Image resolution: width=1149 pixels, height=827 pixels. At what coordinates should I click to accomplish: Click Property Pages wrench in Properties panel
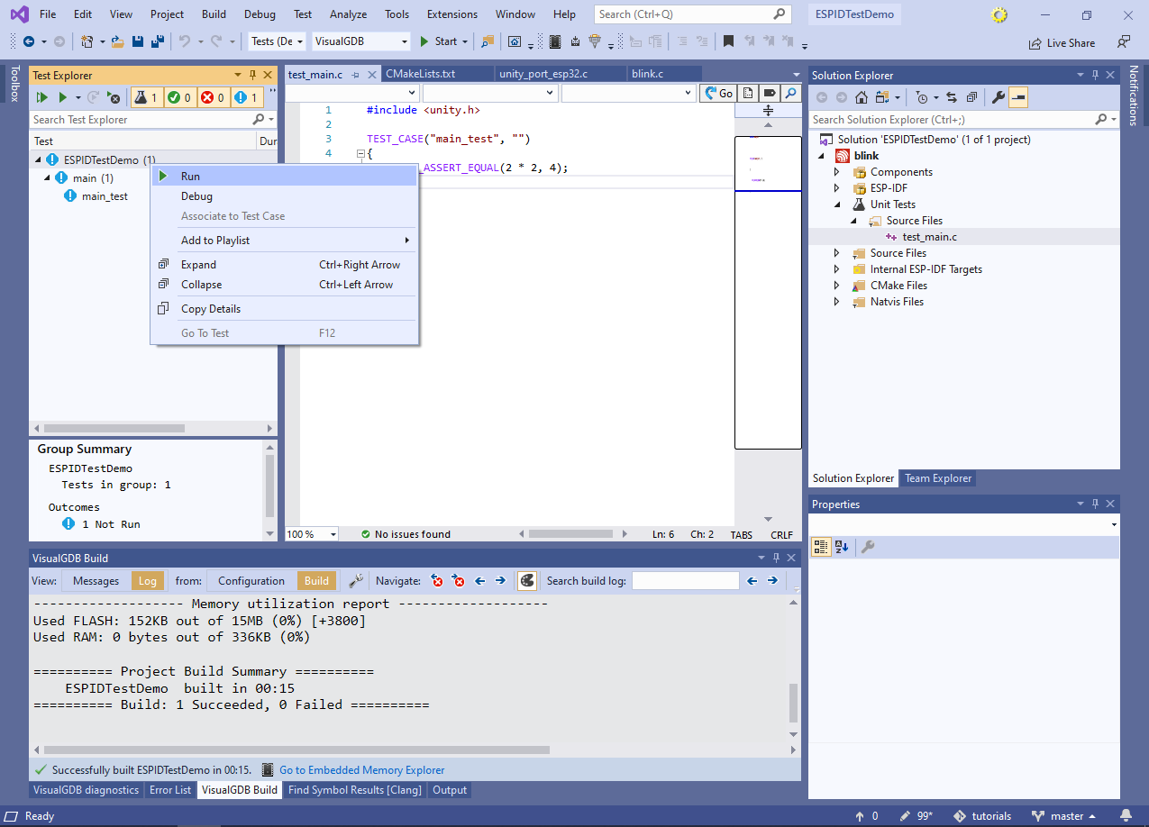click(868, 547)
